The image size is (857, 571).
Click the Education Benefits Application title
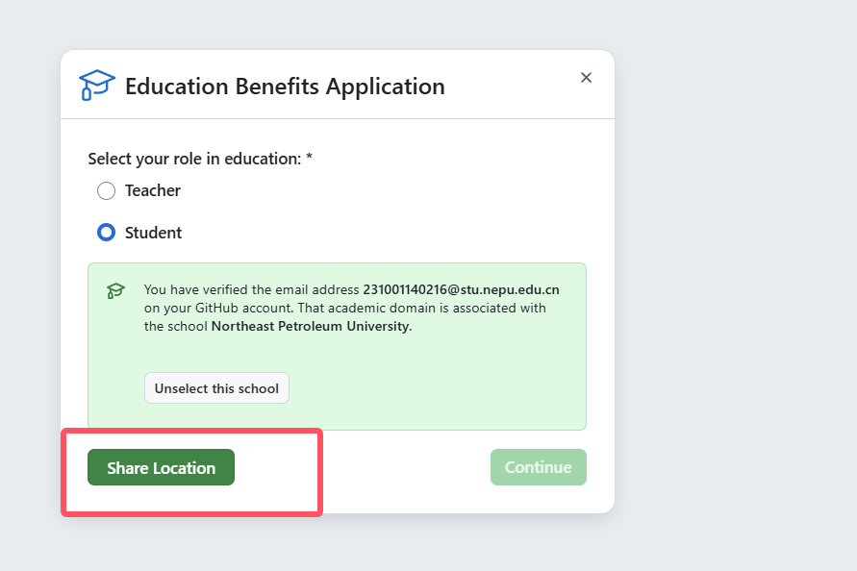[285, 87]
